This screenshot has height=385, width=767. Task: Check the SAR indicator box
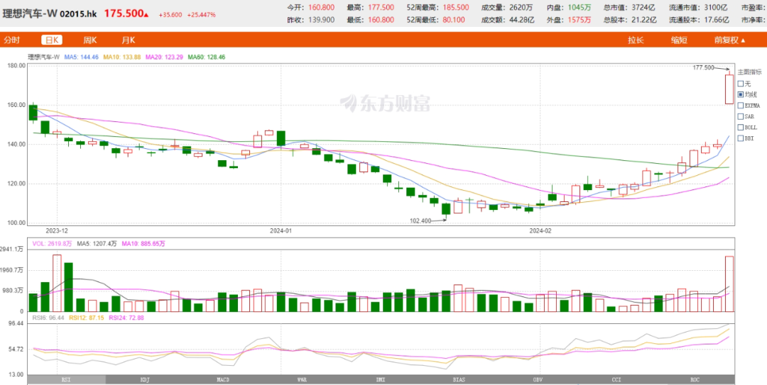[x=741, y=116]
